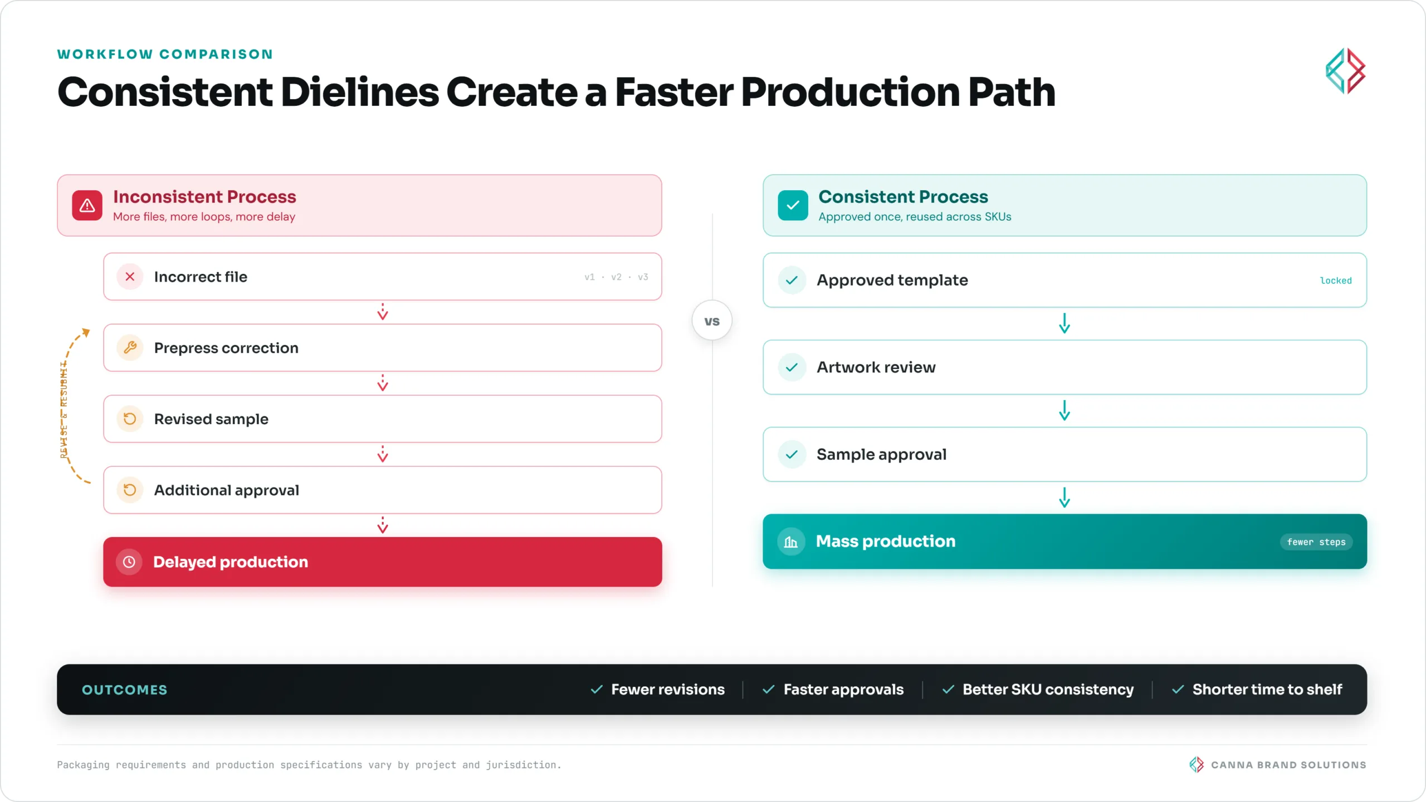Click the fewer steps pill badge
Image resolution: width=1426 pixels, height=802 pixels.
tap(1316, 542)
